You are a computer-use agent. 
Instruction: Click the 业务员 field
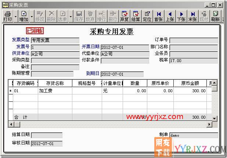click(x=194, y=54)
